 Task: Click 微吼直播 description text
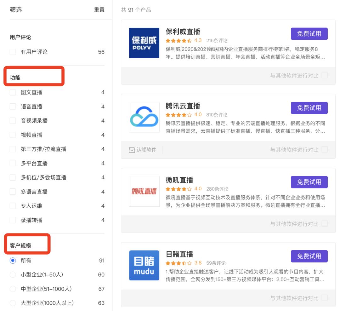tap(245, 201)
